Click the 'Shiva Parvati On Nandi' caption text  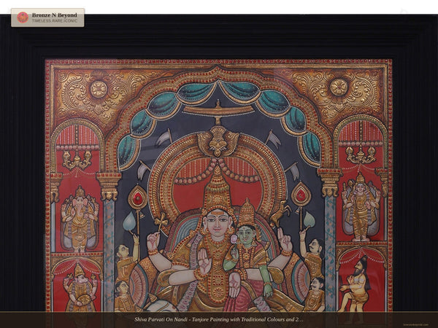pos(219,319)
